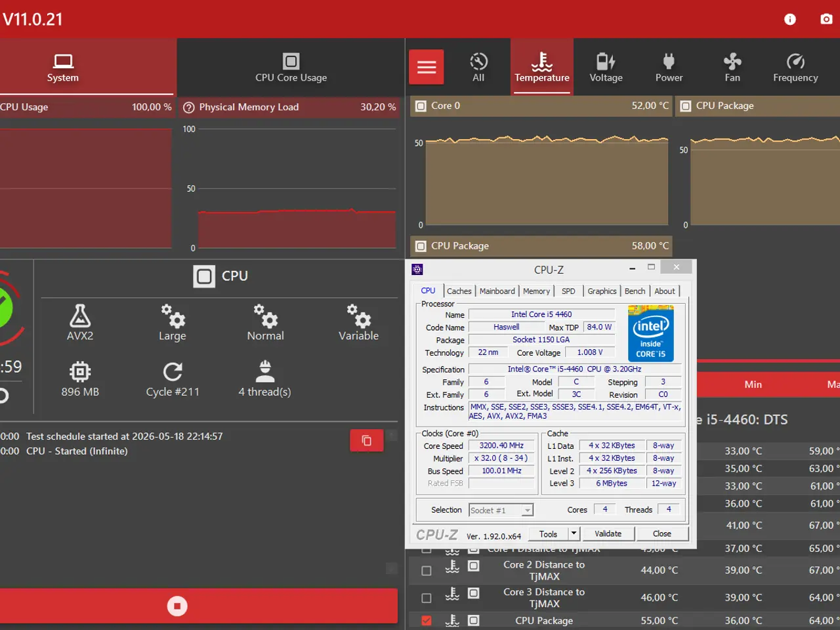This screenshot has width=840, height=630.
Task: Open the CPU tab in CPU-Z
Action: (428, 291)
